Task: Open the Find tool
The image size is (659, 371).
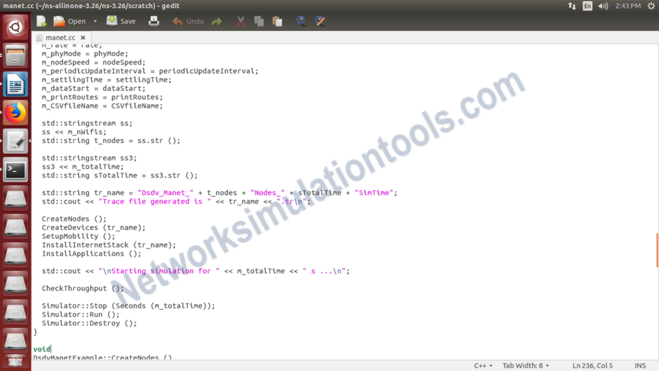Action: click(301, 21)
